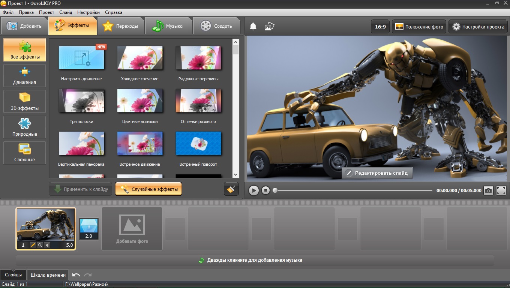Open the Слайд menu

coord(66,12)
